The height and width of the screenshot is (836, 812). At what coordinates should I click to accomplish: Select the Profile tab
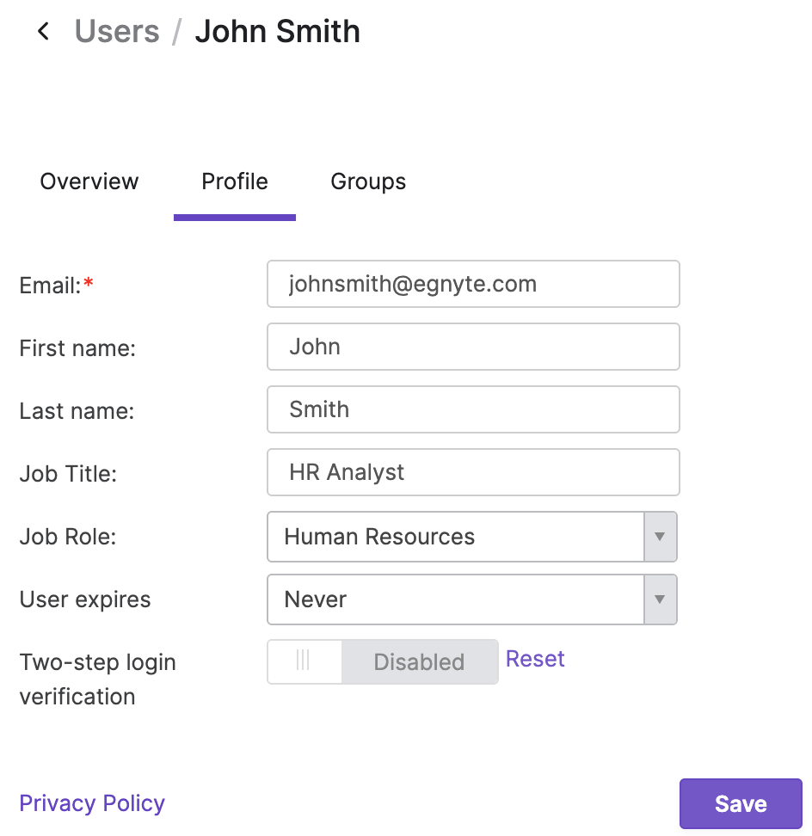click(x=235, y=181)
